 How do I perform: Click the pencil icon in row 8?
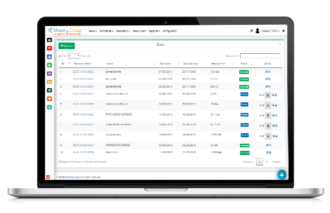[x=263, y=136]
